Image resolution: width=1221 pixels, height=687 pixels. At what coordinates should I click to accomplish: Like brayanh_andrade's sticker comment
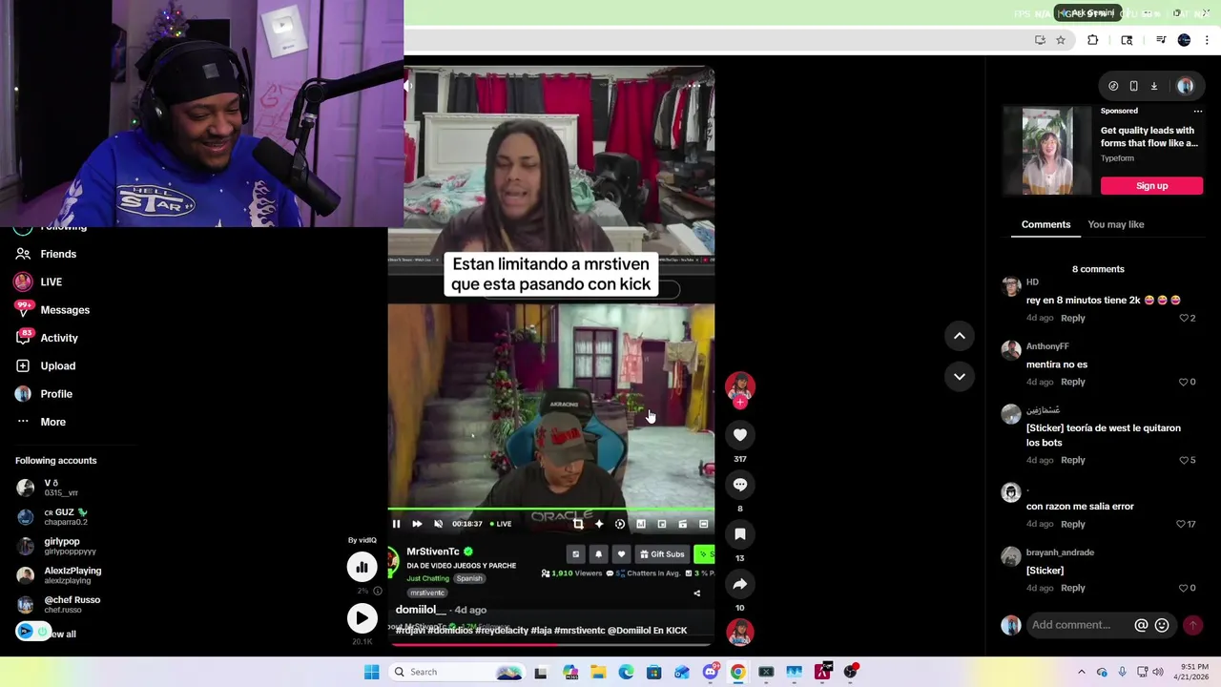coord(1183,588)
